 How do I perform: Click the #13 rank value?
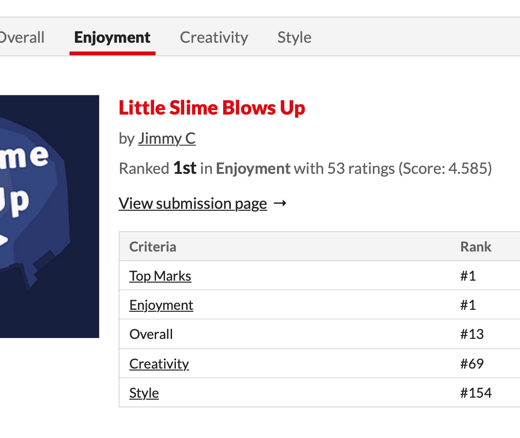(x=472, y=335)
